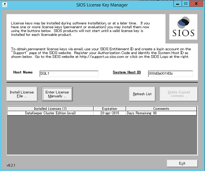Minimize the SIOS License Key Manager window
The image size is (205, 171).
point(177,4)
